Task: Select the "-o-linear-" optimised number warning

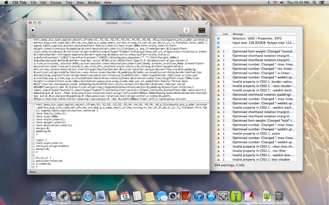Action: coord(256,73)
